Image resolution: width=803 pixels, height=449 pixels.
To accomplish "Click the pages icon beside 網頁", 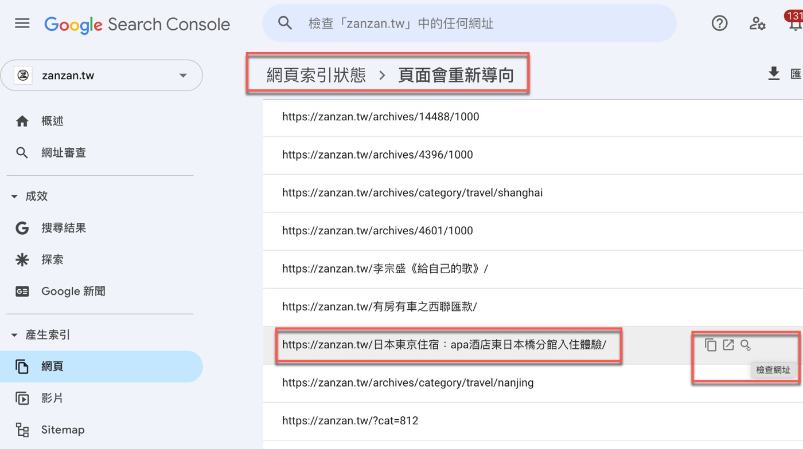I will 22,367.
